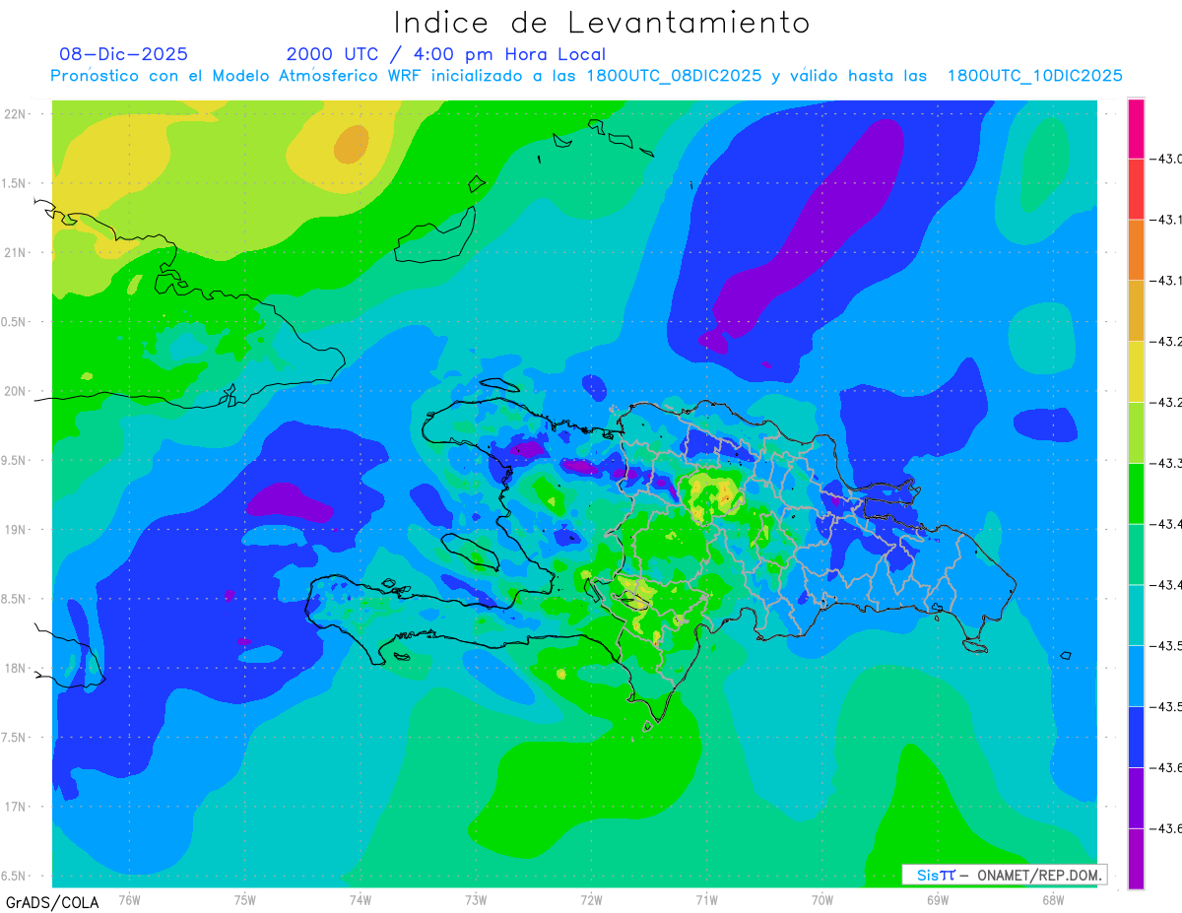Click the "18N" latitude label

15,668
